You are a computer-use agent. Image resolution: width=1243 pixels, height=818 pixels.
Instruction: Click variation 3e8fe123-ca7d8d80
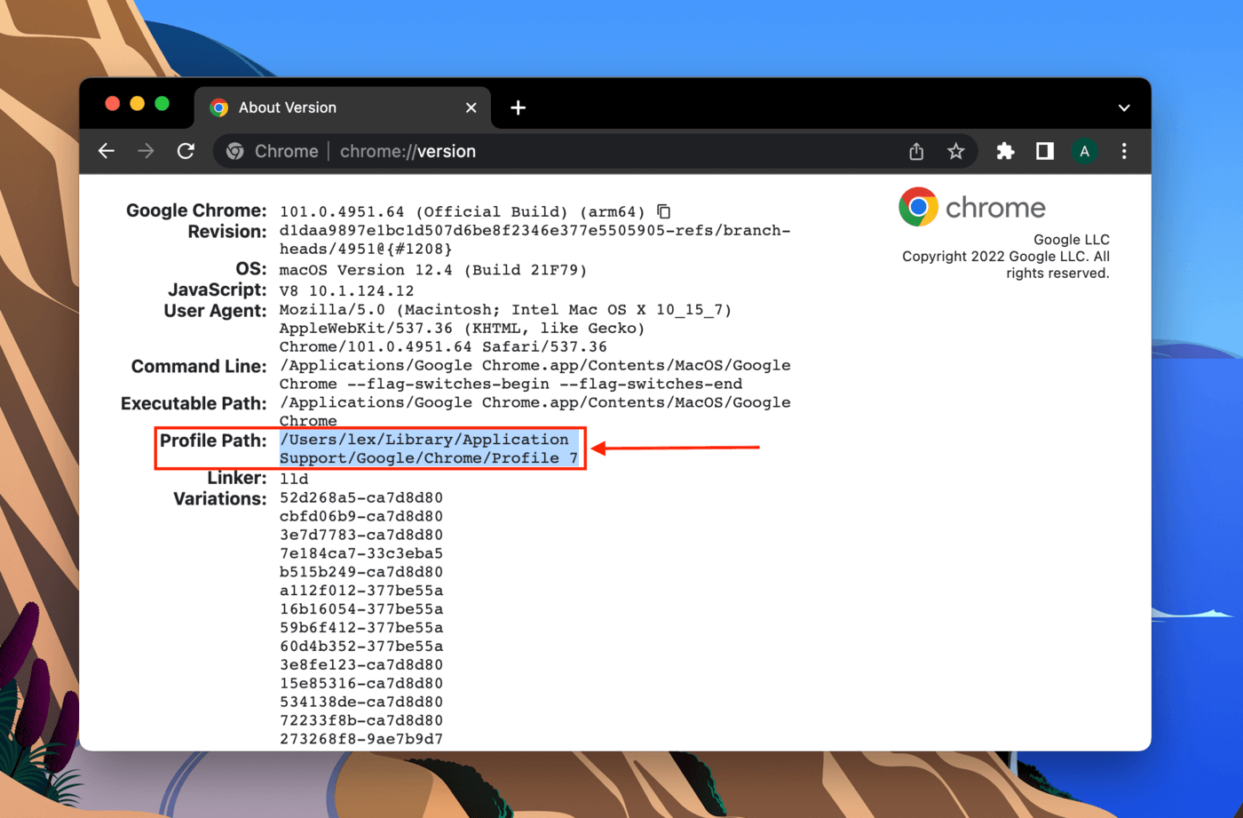point(361,664)
